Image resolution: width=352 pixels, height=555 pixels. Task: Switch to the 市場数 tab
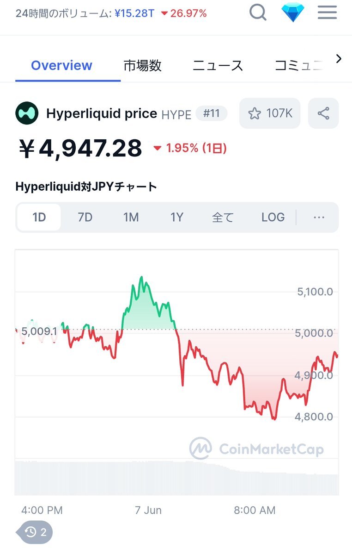pos(142,65)
